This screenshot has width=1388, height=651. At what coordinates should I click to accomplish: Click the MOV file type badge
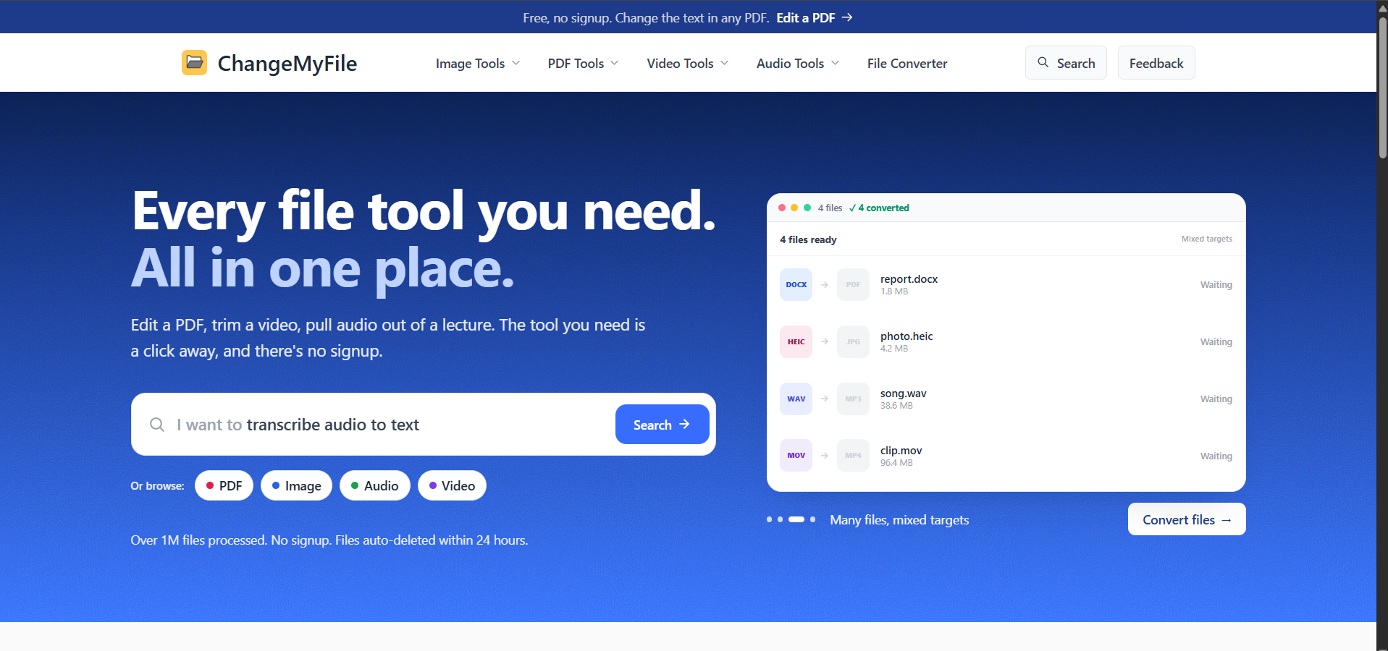[796, 456]
